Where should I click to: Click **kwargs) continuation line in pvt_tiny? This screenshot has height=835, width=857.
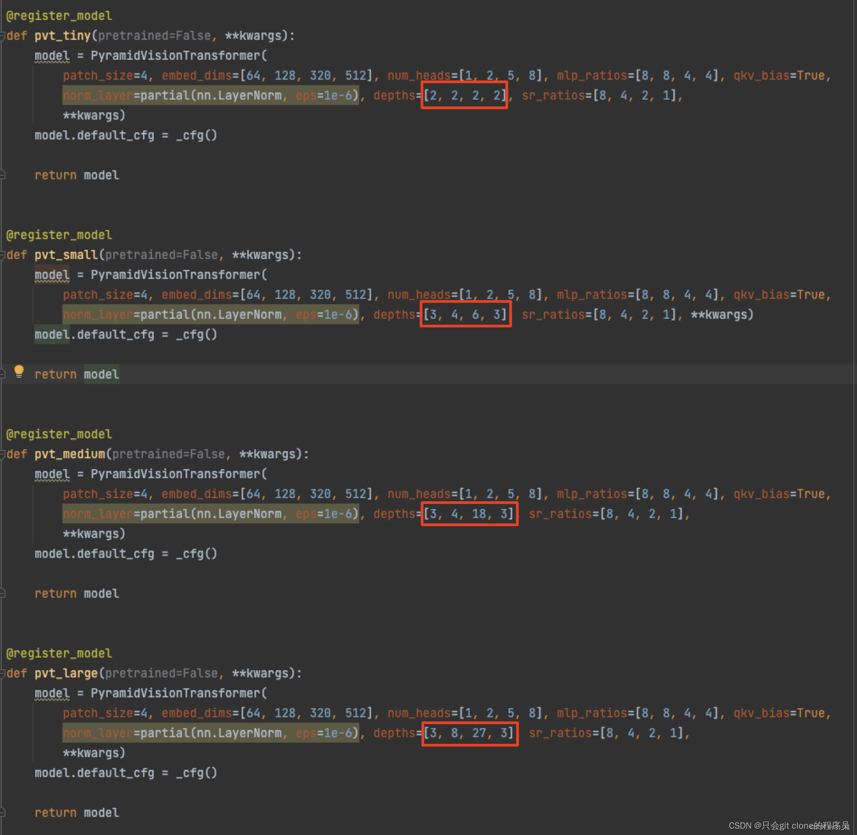[x=94, y=115]
